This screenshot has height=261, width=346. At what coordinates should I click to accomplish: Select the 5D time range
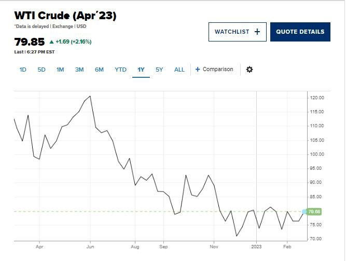41,70
